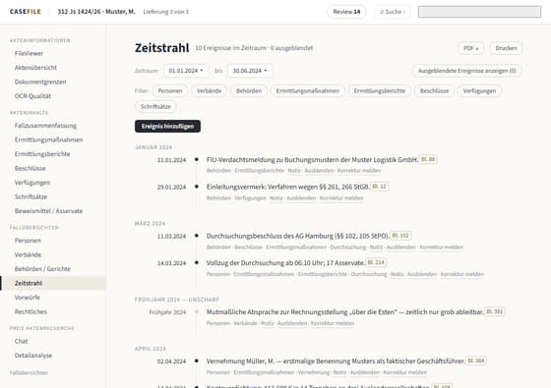Toggle Verbände filter chip
Screen dimensions: 551x388
click(209, 90)
